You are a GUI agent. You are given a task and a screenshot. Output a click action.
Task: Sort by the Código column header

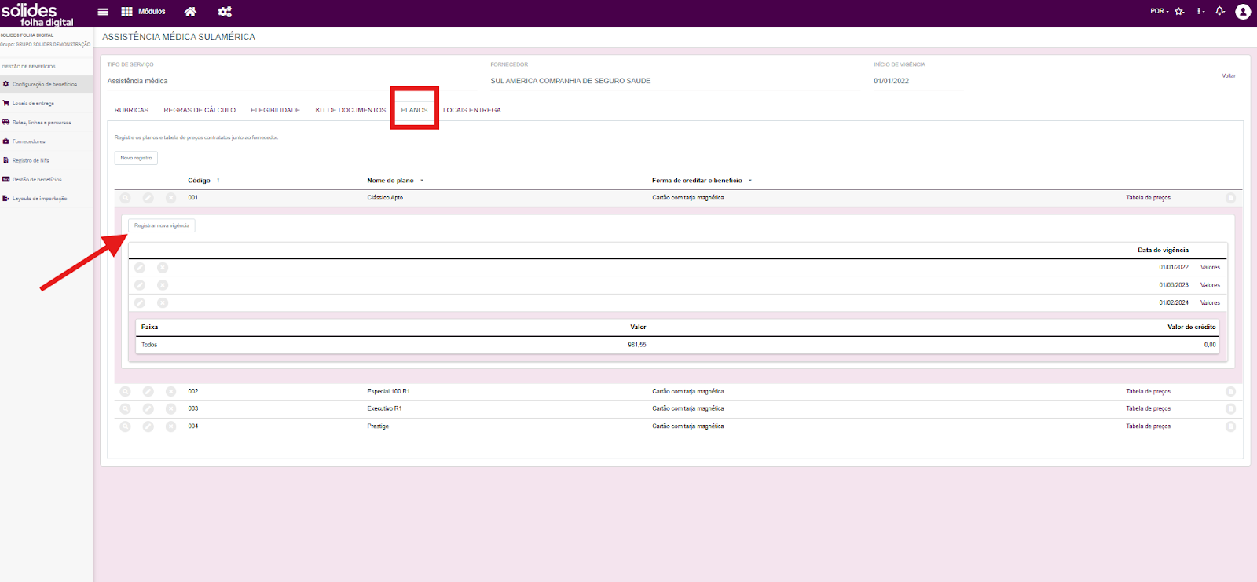[x=200, y=181]
